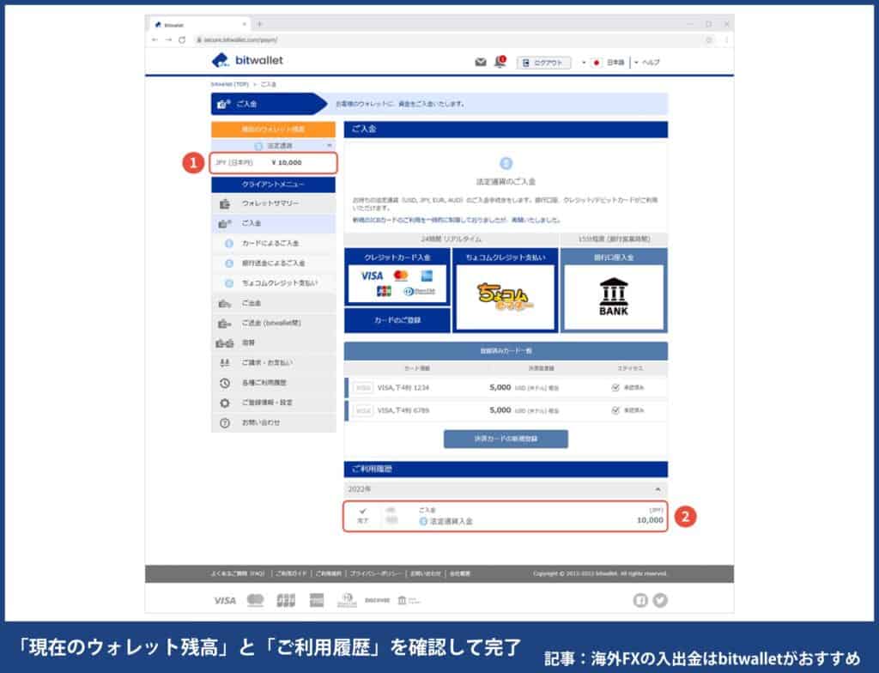Click the ご請求・お支払い icon
The height and width of the screenshot is (673, 879).
tap(225, 363)
